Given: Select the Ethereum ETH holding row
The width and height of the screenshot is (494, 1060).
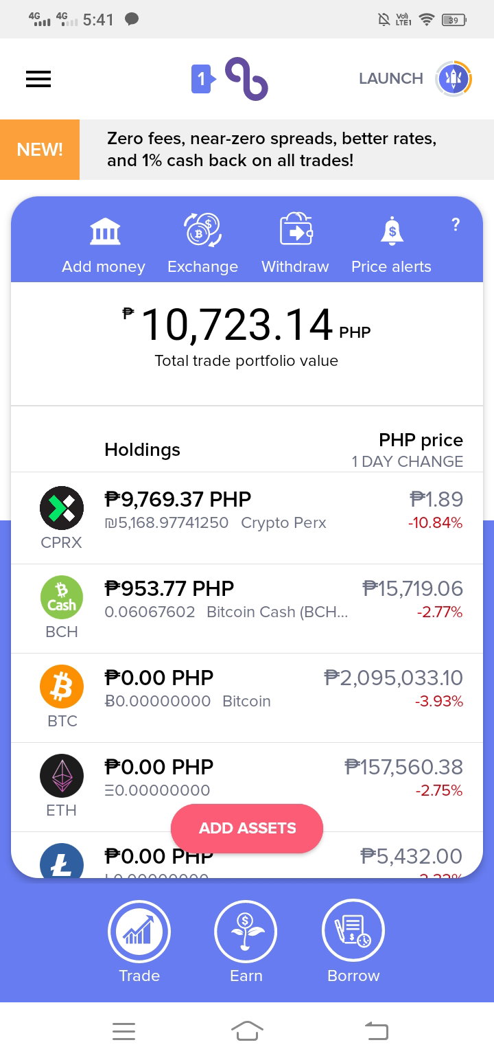Looking at the screenshot, I should [x=247, y=787].
